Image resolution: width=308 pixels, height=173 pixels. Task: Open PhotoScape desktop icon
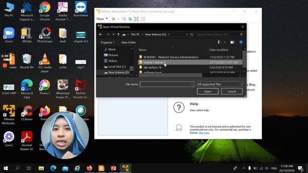tap(45, 35)
